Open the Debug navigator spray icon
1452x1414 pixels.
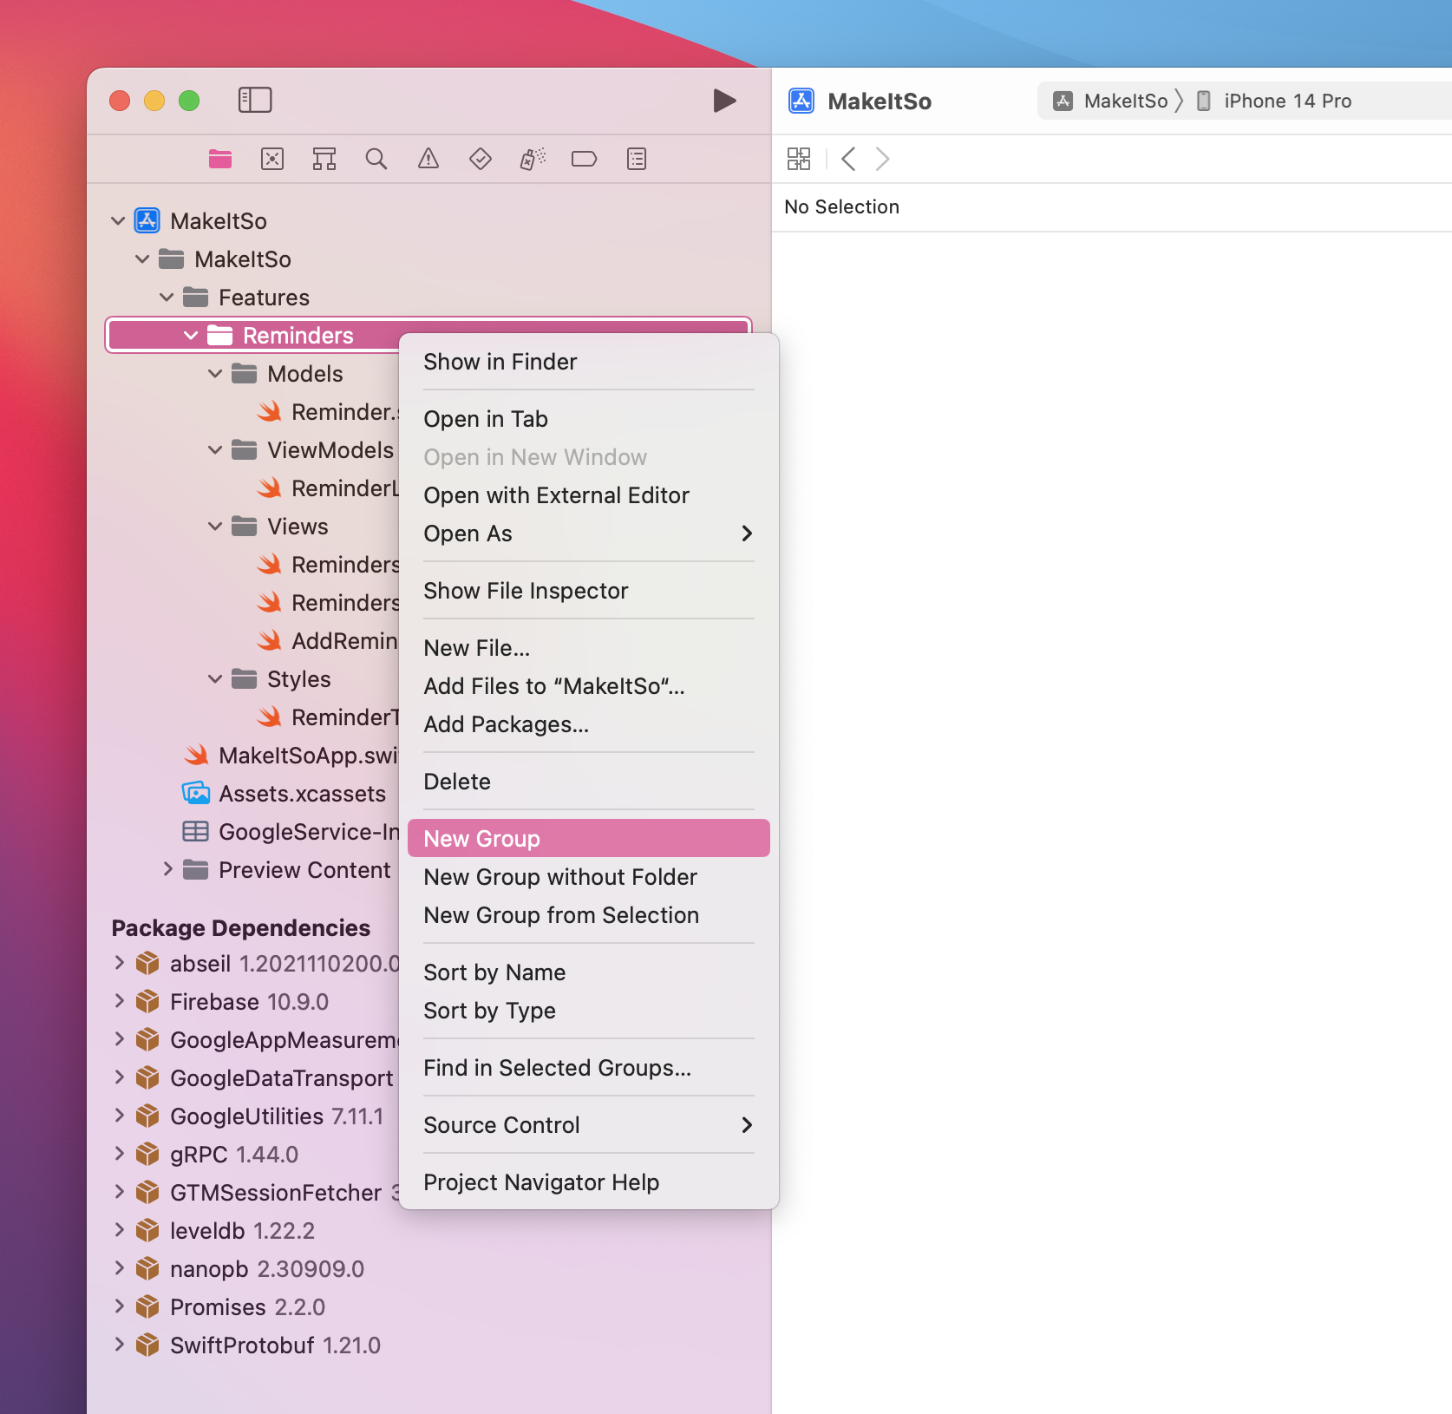point(533,159)
